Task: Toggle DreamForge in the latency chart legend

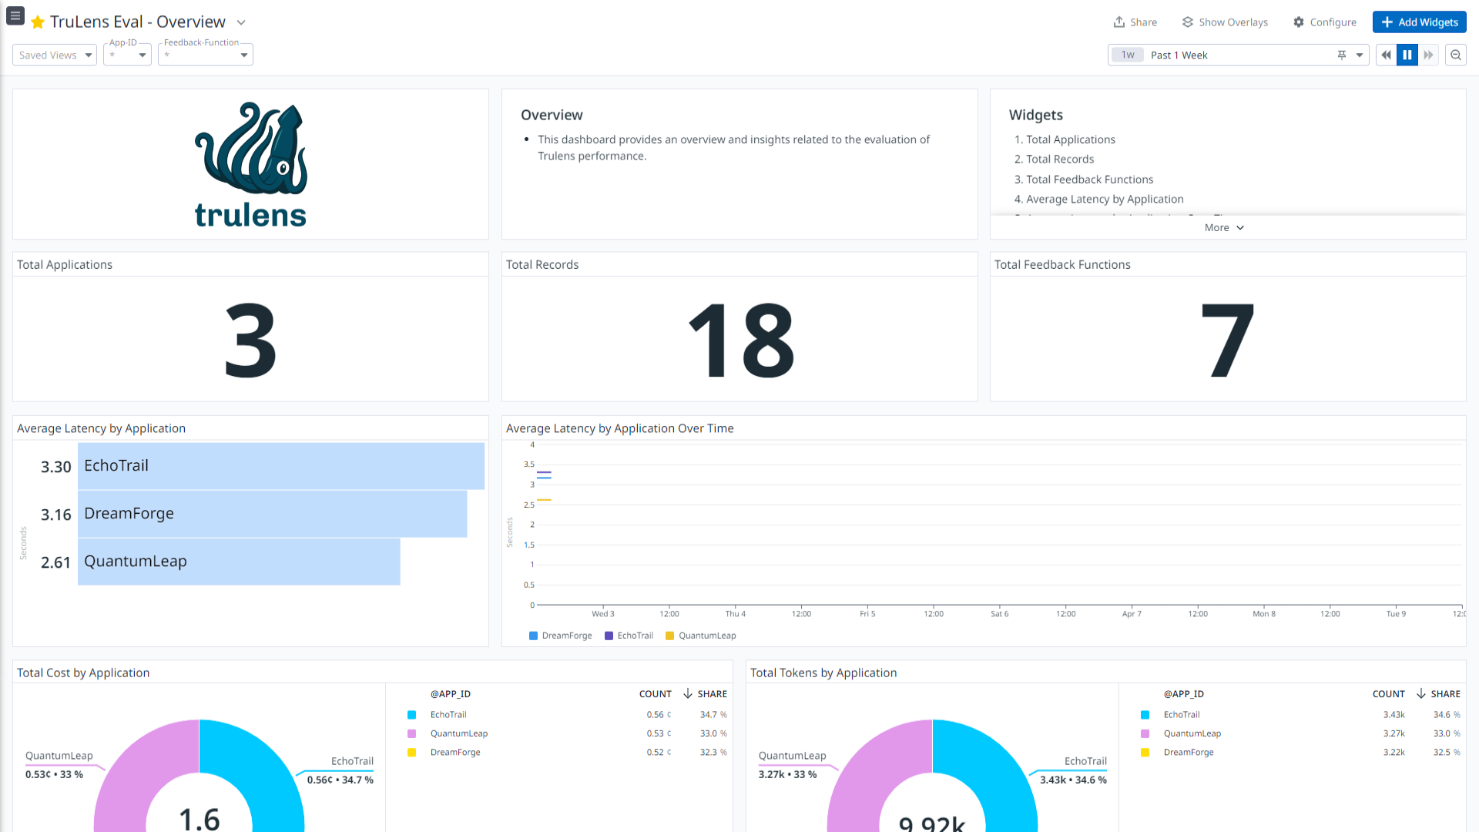Action: point(561,636)
